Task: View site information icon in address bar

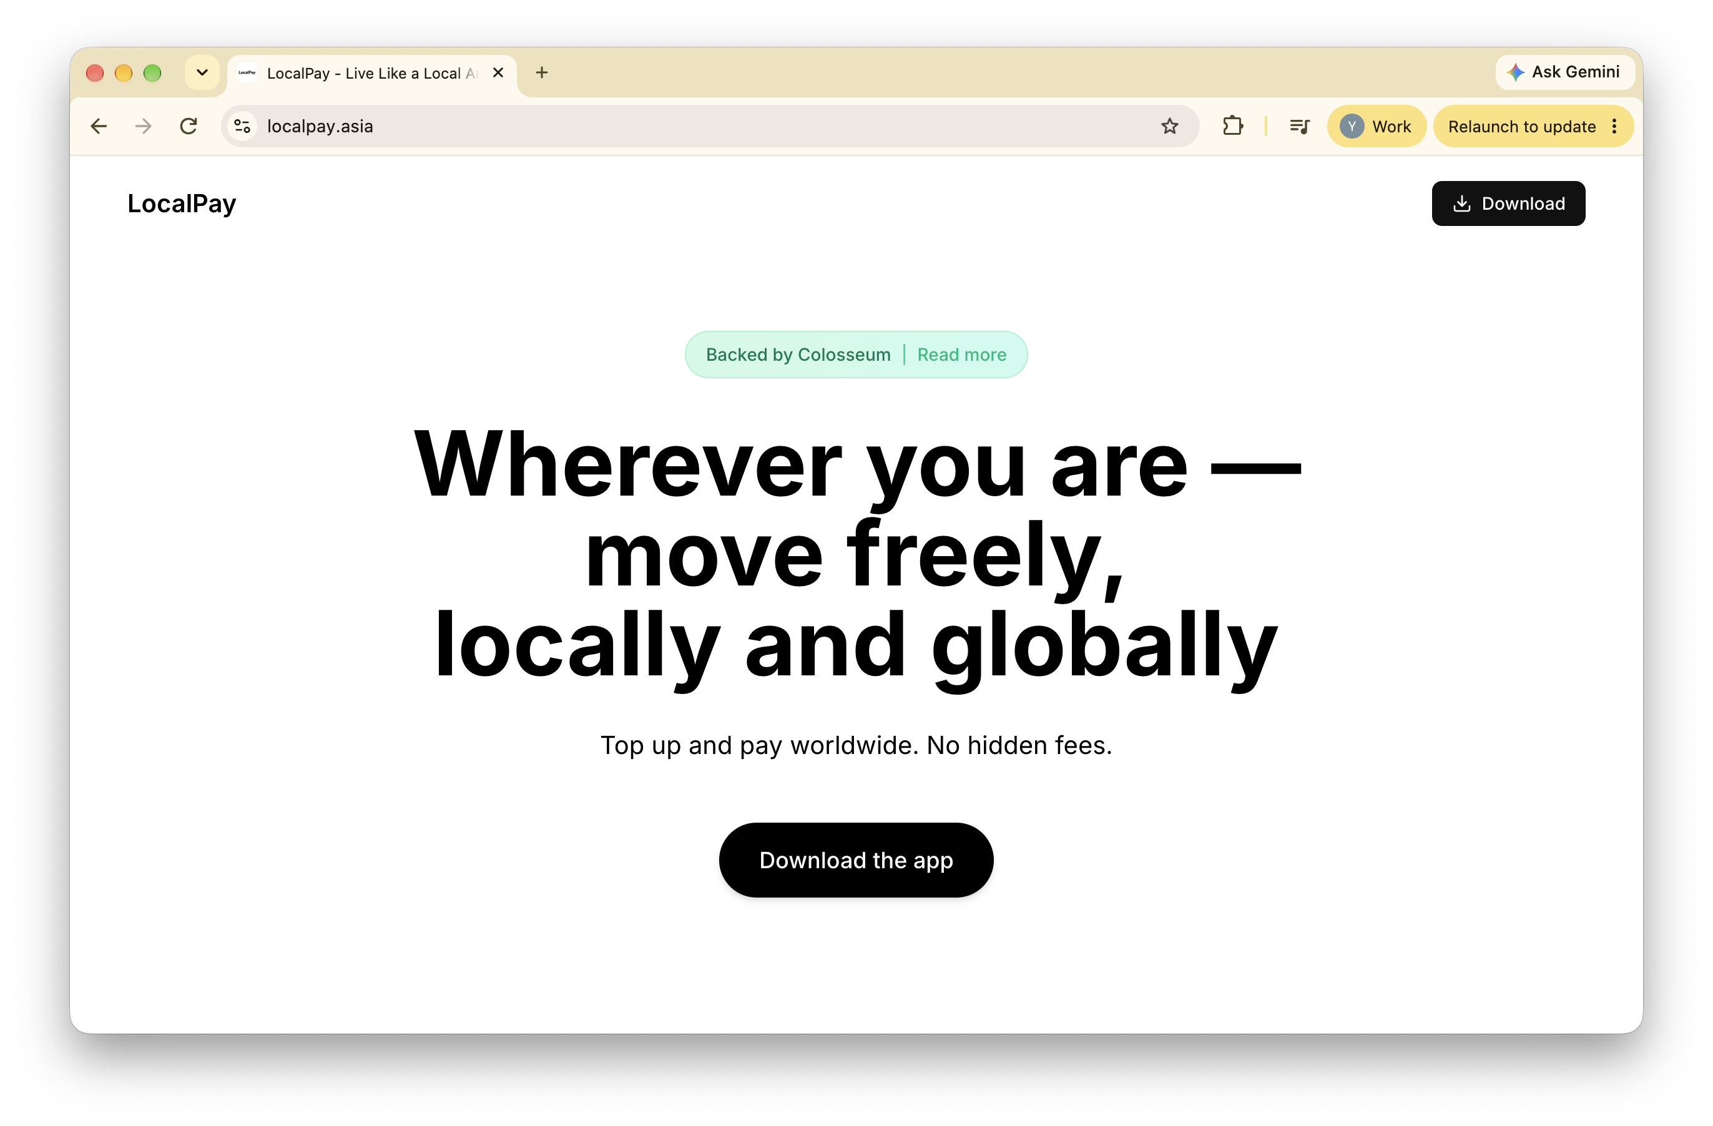Action: click(243, 127)
